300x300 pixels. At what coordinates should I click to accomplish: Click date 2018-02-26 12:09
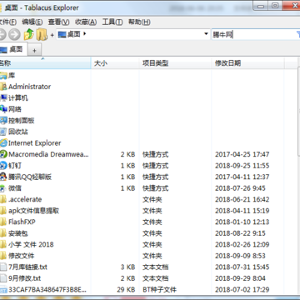(x=242, y=244)
